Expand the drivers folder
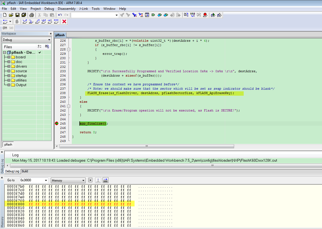The width and height of the screenshot is (322, 229). click(9, 66)
